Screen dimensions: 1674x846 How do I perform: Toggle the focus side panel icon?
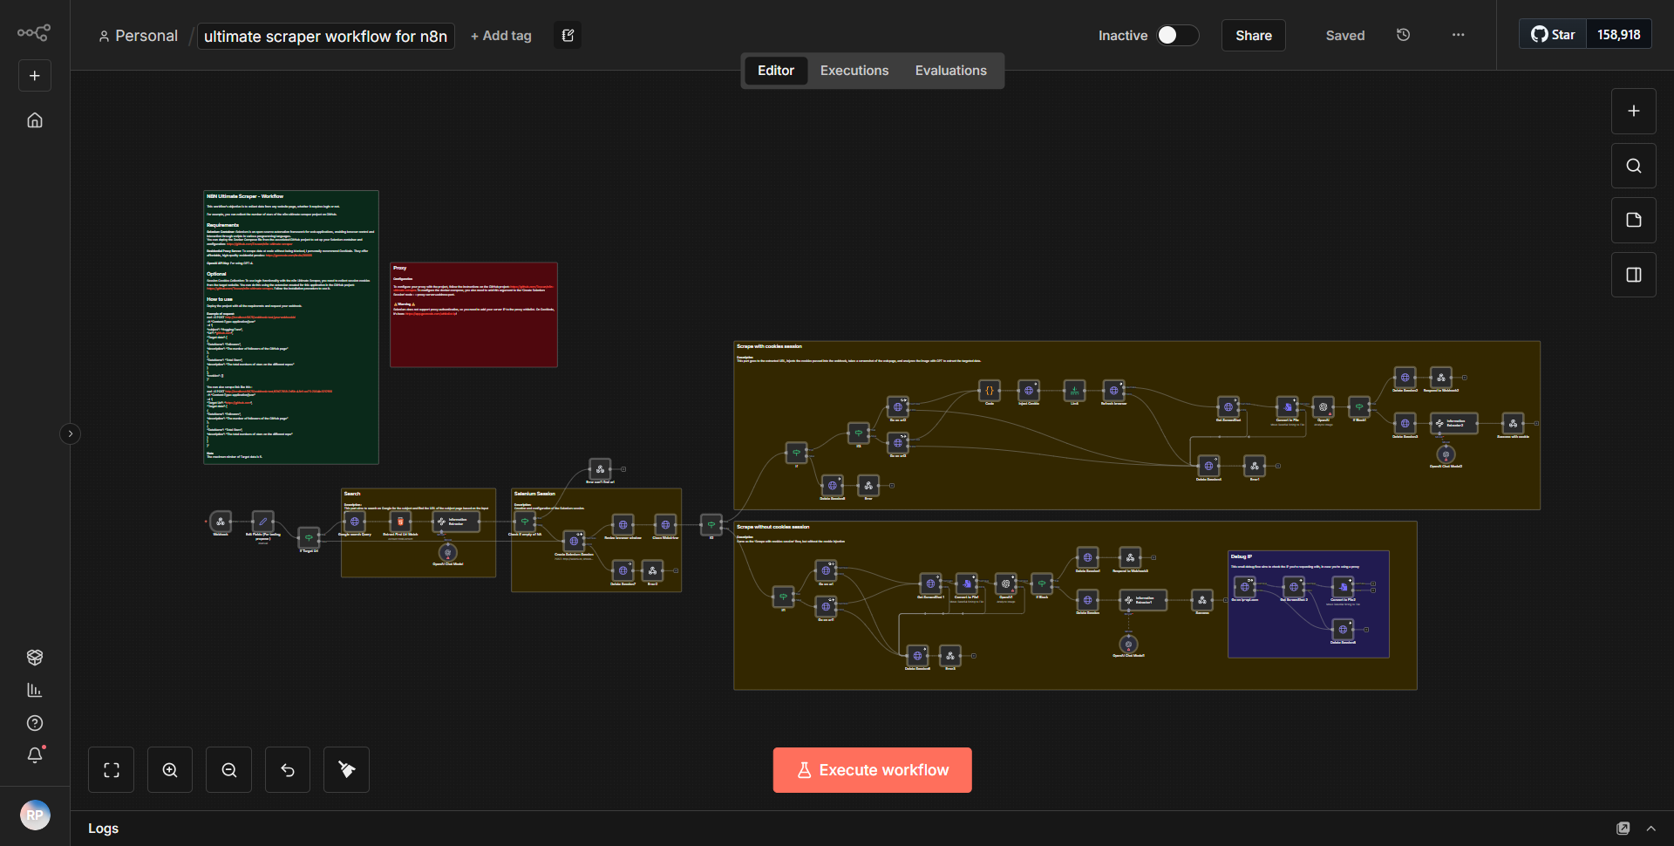[1633, 275]
